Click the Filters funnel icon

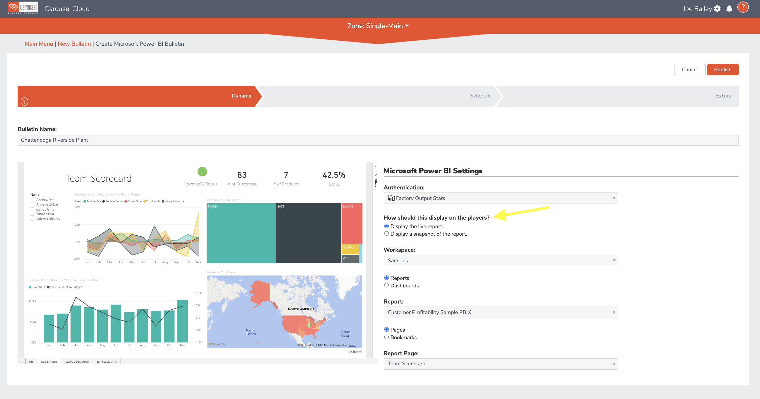tap(376, 175)
